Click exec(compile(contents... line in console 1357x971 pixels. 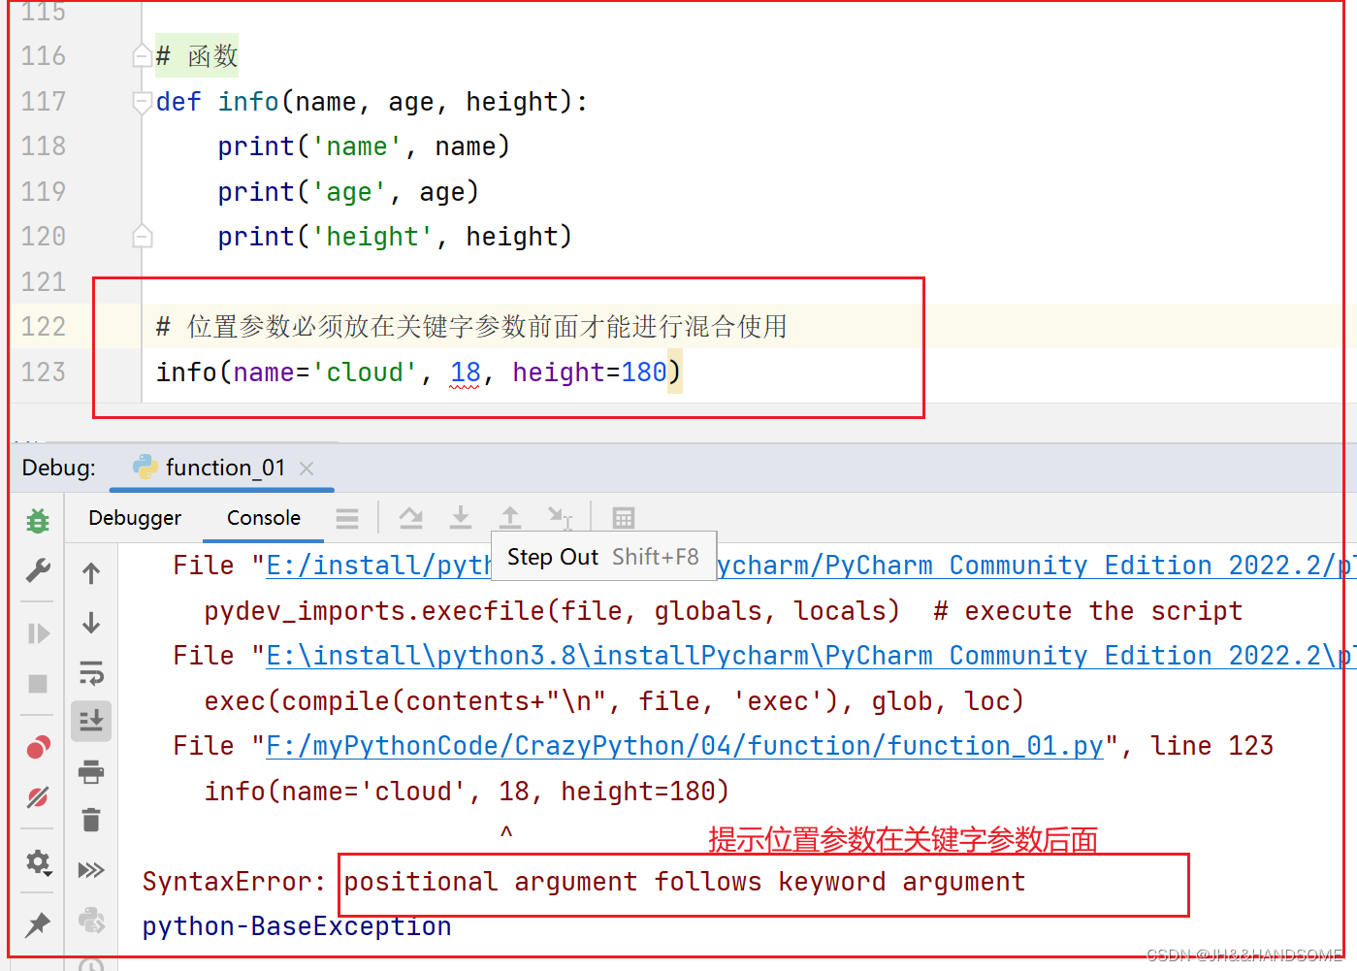614,701
